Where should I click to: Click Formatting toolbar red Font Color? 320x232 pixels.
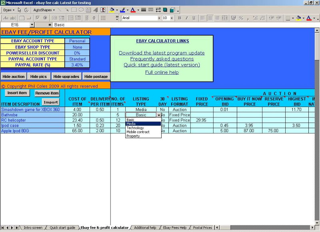coord(309,18)
